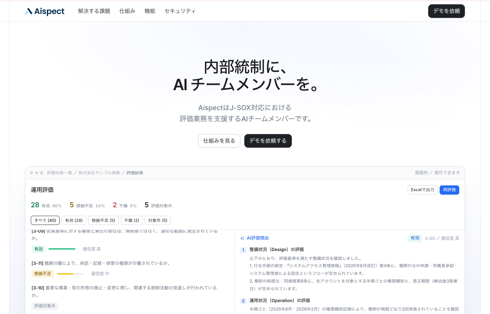
Task: Click the 根拠不足 badge under 3-11
Action: tap(43, 274)
